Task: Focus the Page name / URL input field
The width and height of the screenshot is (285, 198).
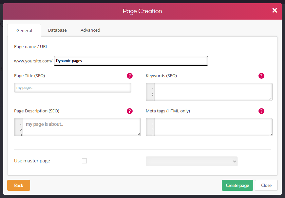Action: pos(131,61)
